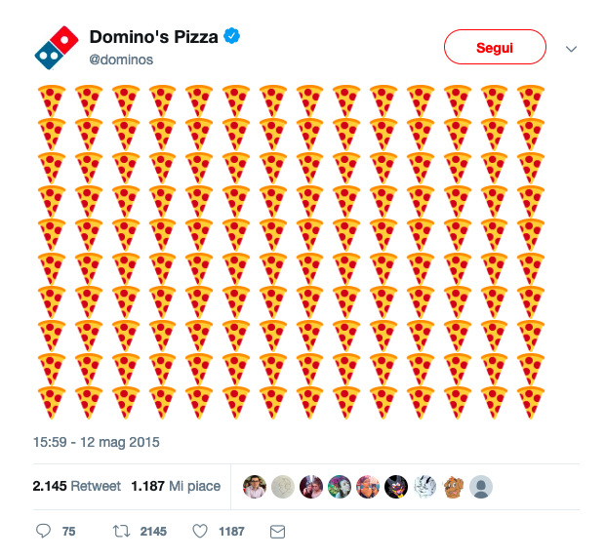Click the Domino's Pizza logo avatar
The image size is (605, 559).
[x=57, y=48]
